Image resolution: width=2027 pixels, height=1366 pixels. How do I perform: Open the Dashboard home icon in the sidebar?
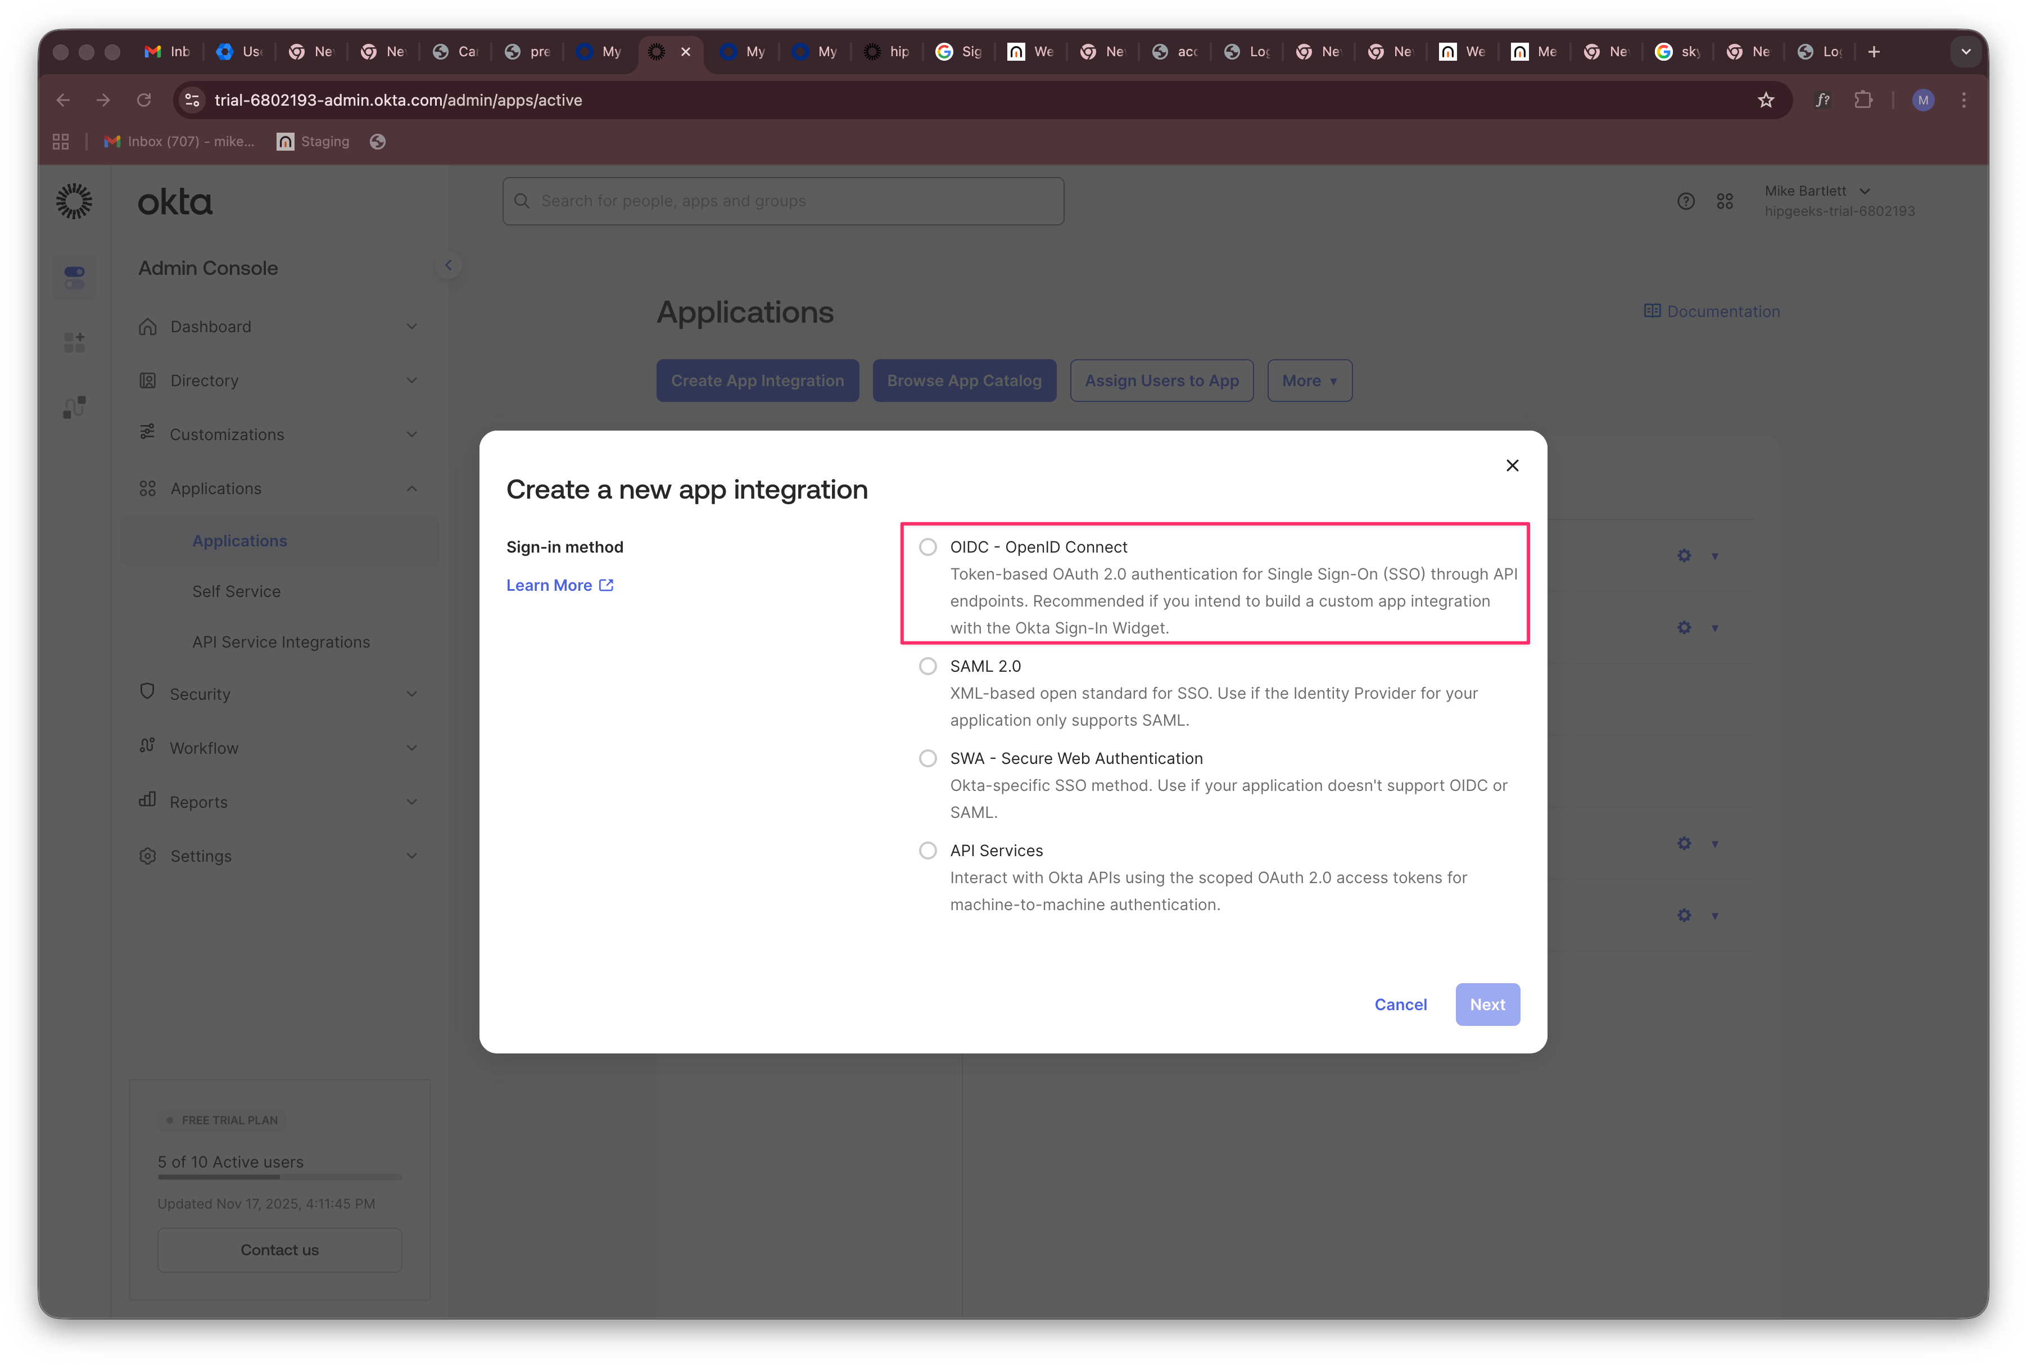tap(147, 327)
